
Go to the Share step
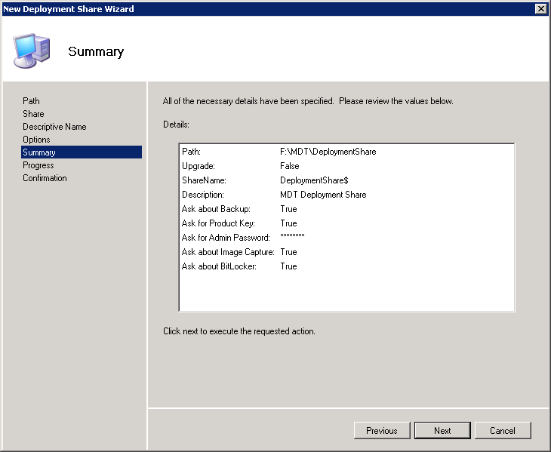coord(33,114)
